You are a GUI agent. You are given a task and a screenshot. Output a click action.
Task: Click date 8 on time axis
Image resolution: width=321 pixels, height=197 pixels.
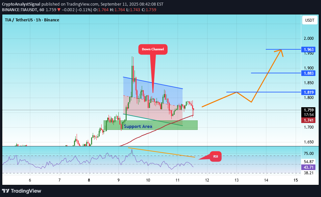point(89,180)
